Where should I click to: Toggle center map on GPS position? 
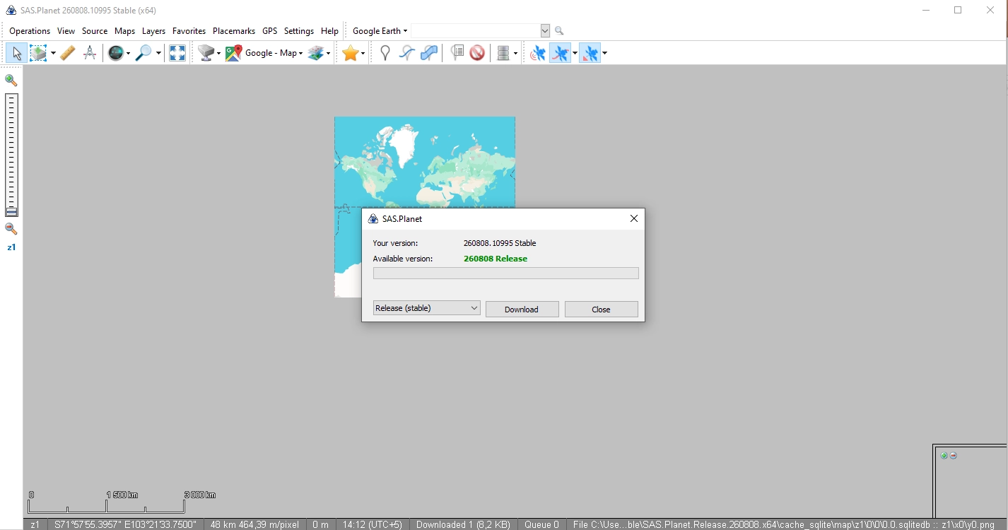click(x=590, y=53)
